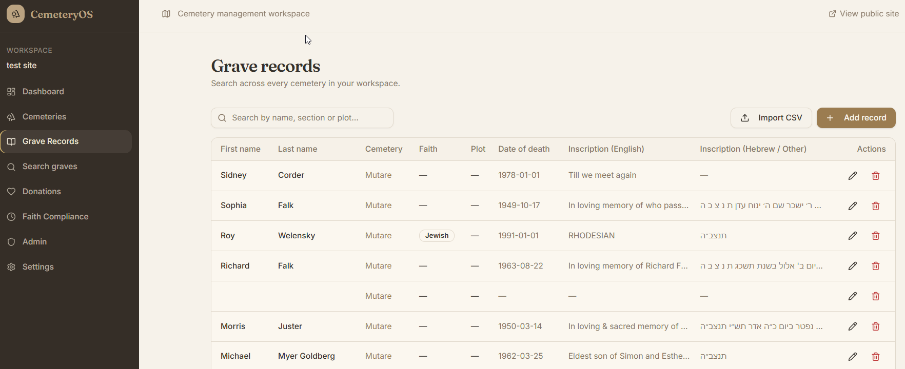Click the Add record button
Image resolution: width=905 pixels, height=369 pixels.
click(x=856, y=118)
